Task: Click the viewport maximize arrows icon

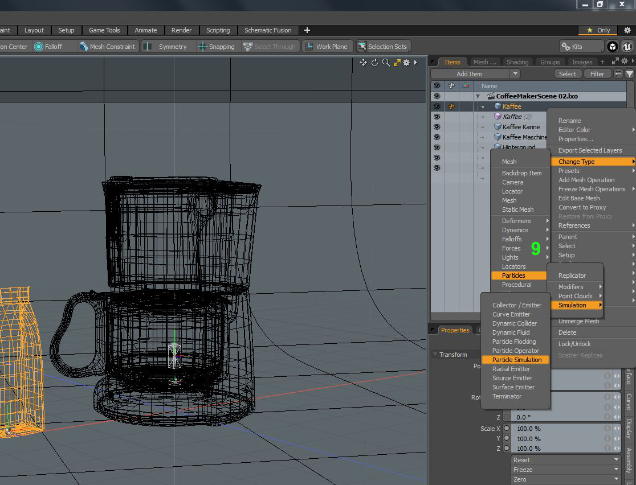Action: tap(397, 63)
